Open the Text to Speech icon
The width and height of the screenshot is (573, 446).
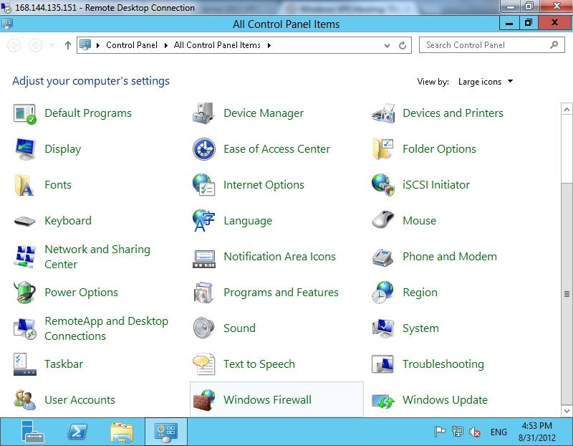203,364
